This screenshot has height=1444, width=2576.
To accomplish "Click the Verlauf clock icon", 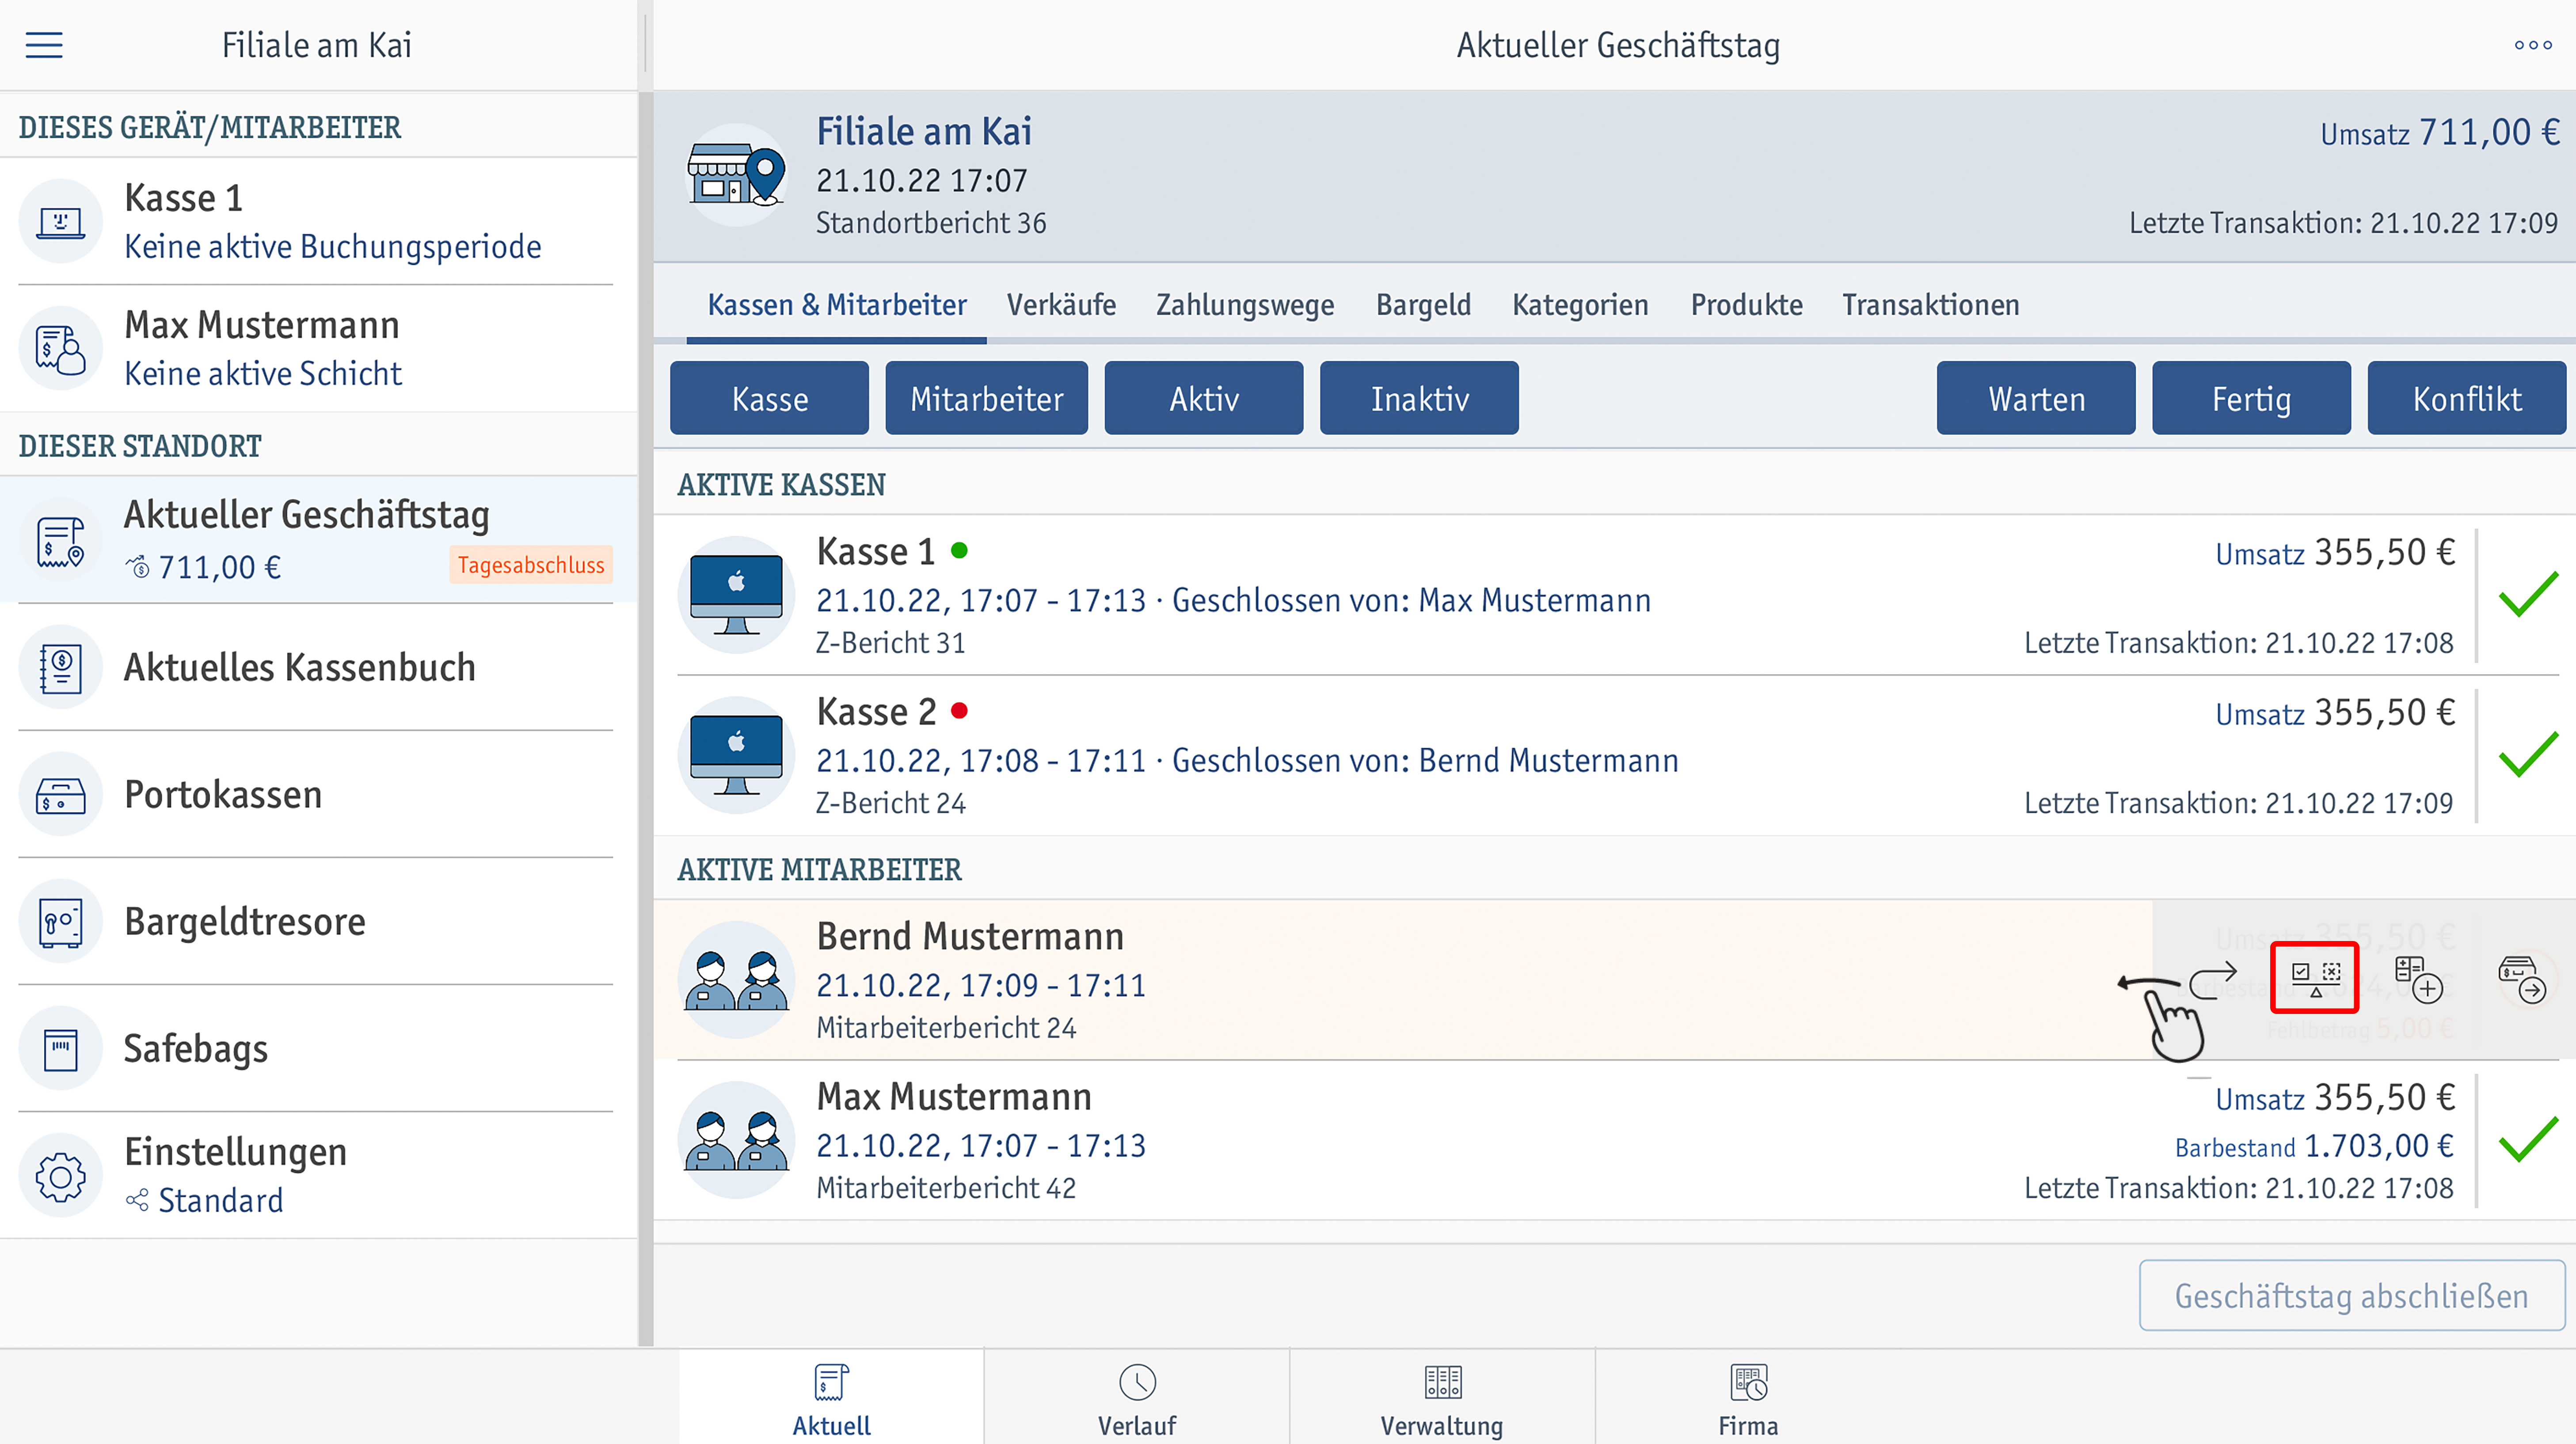I will click(1137, 1382).
